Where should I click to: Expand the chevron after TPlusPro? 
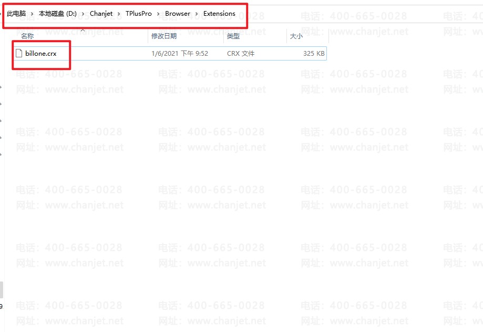pos(159,14)
